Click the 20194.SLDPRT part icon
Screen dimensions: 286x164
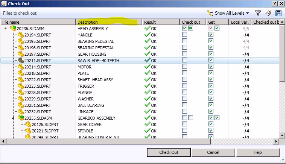[21, 35]
